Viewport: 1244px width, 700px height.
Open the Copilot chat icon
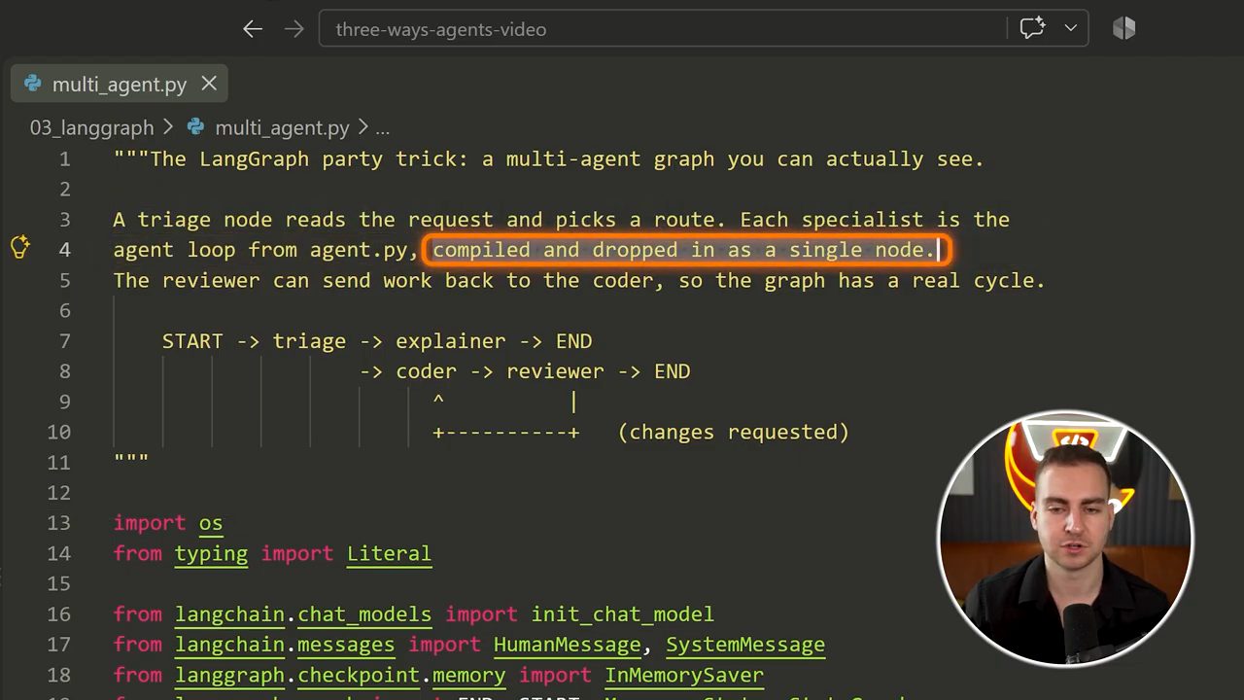click(x=1032, y=28)
